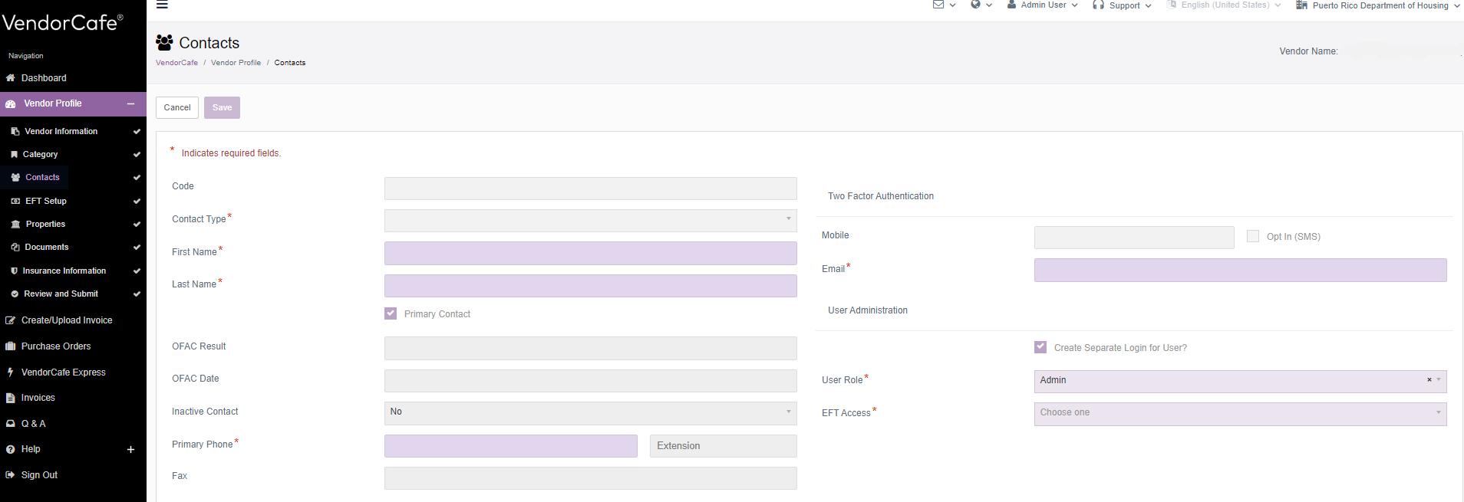Screen dimensions: 1464x502
Task: Click the globe icon in header
Action: pos(976,5)
